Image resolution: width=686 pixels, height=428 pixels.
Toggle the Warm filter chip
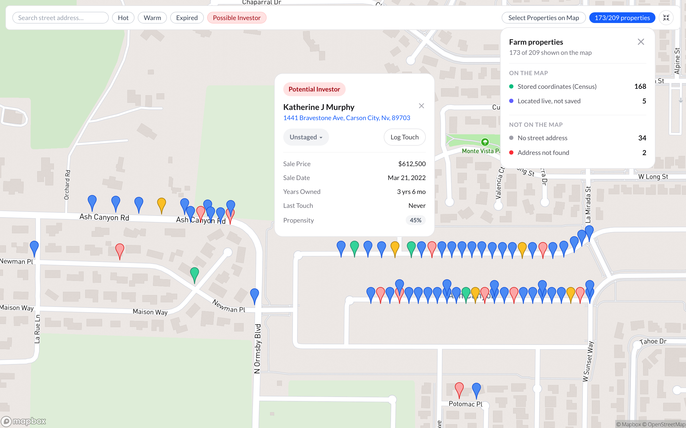152,18
